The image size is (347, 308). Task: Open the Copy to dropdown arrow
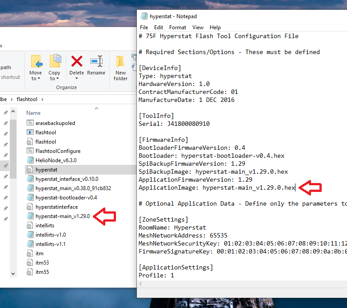pyautogui.click(x=58, y=78)
